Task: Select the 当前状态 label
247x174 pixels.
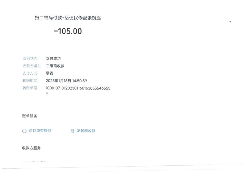Action: tap(30, 58)
